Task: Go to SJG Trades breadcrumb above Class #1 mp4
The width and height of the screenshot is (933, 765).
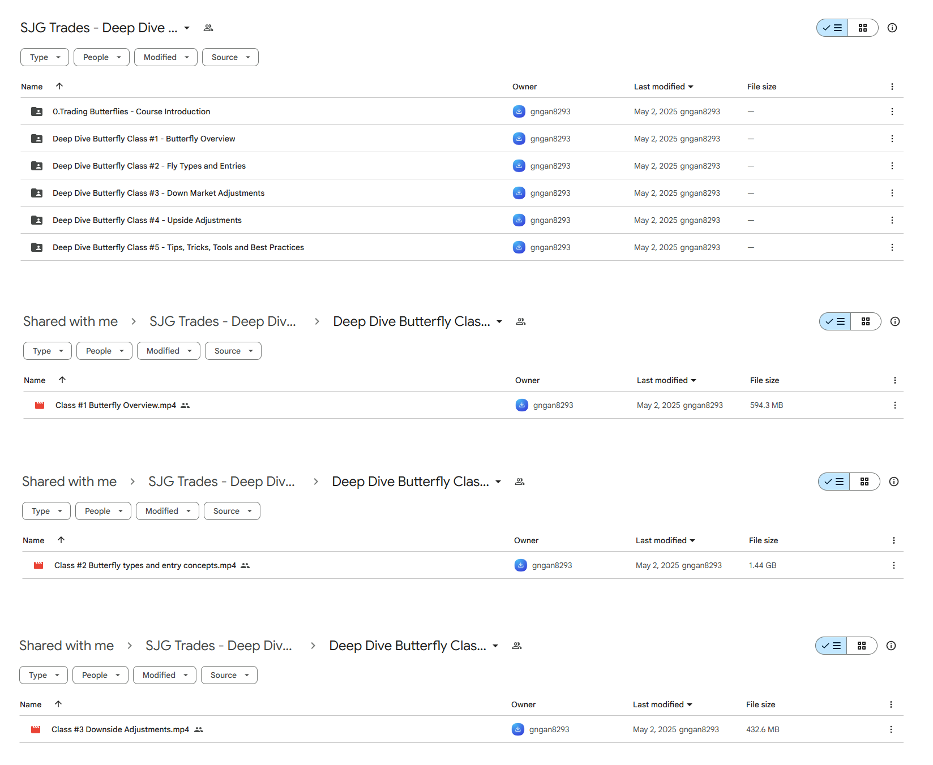Action: tap(222, 321)
